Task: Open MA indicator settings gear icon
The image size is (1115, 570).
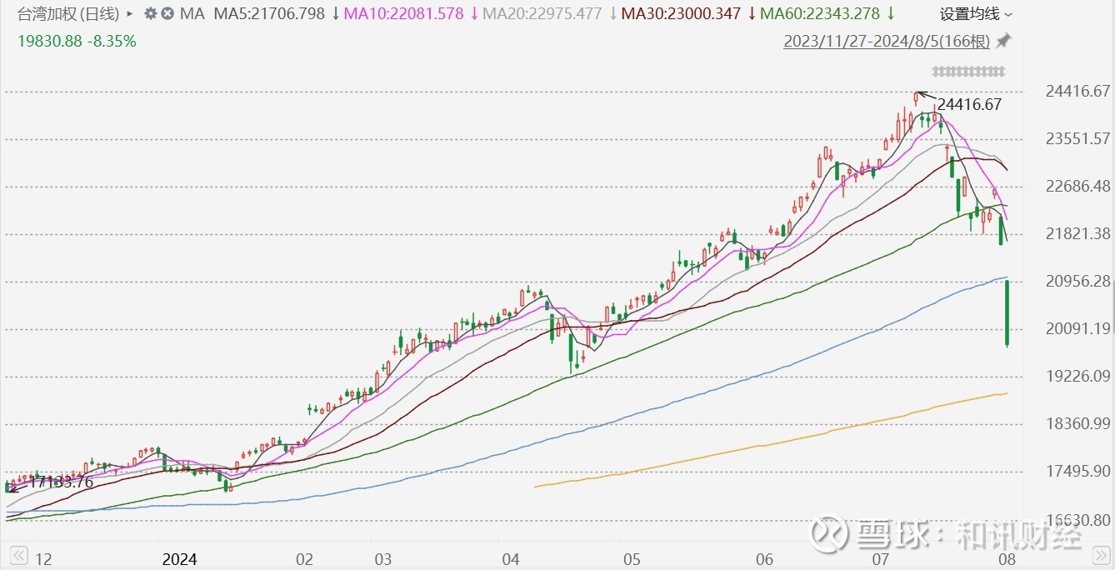Action: pyautogui.click(x=150, y=14)
